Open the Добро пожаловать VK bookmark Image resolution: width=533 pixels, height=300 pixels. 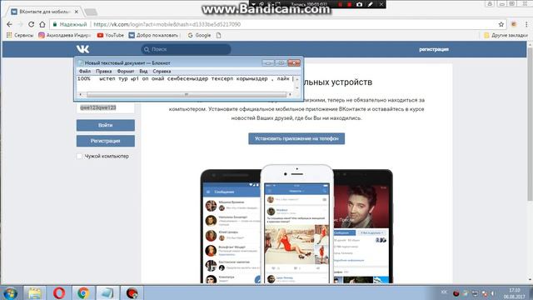click(x=153, y=35)
